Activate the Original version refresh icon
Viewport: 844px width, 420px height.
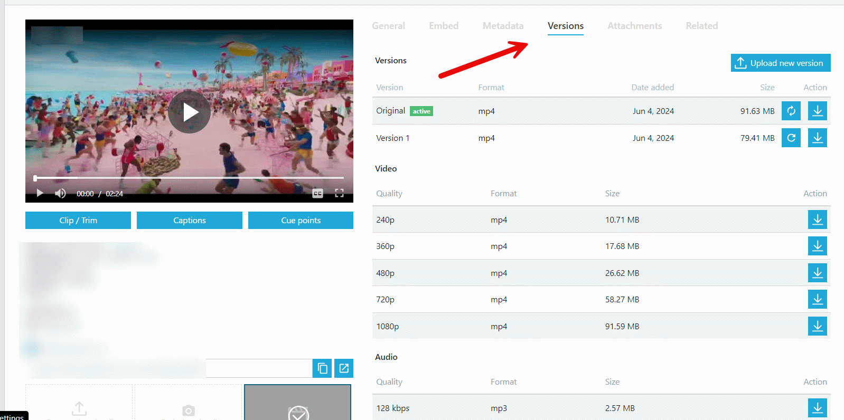click(791, 111)
